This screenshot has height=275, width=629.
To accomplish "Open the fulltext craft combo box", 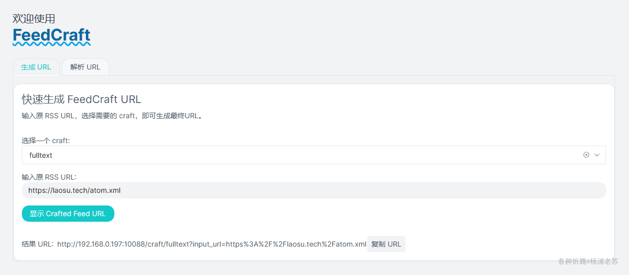I will pos(313,155).
